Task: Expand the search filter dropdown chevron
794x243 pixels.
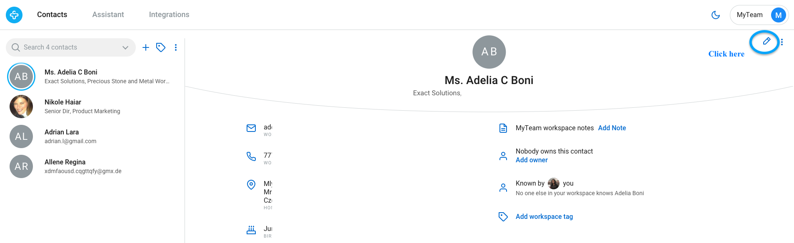Action: coord(125,47)
